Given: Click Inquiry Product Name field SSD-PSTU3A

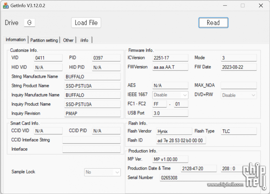Looking at the screenshot, I should (93, 104).
